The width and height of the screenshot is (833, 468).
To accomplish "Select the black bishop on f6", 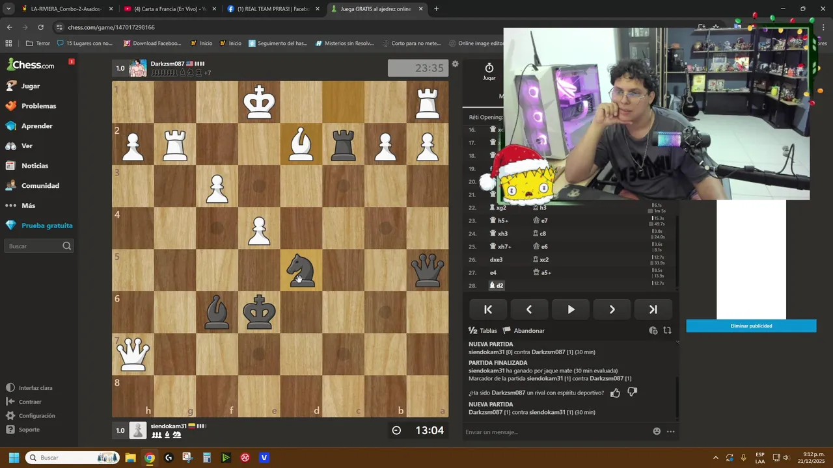I will 217,312.
